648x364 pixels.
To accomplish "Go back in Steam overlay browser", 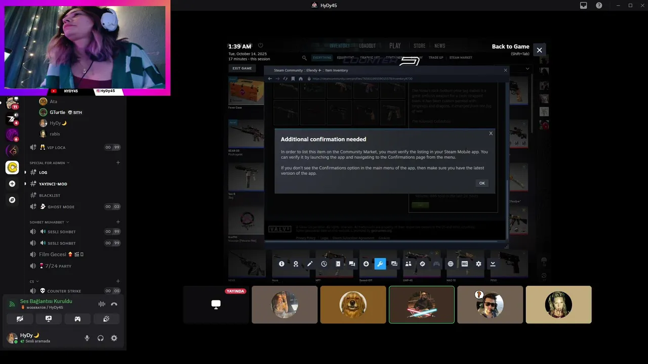I will pyautogui.click(x=270, y=78).
